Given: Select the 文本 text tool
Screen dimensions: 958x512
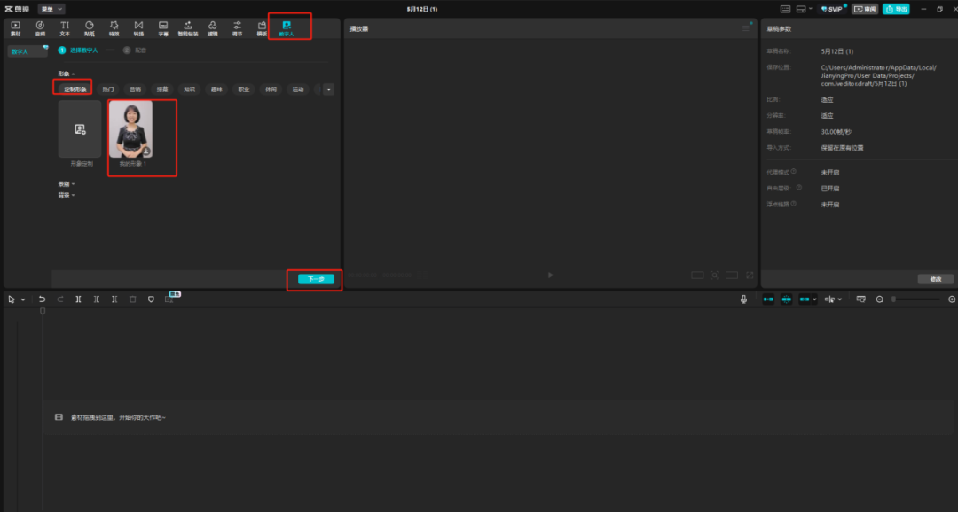Looking at the screenshot, I should 65,28.
